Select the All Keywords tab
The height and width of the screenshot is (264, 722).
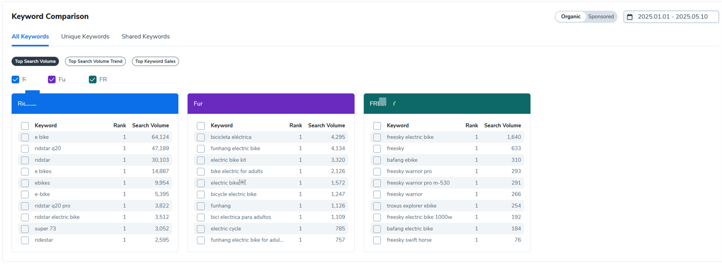pos(30,37)
